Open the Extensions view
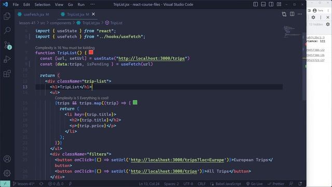 coord(7,74)
